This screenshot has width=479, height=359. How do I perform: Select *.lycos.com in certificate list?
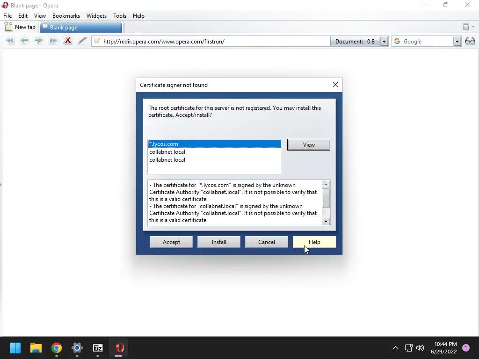(214, 144)
